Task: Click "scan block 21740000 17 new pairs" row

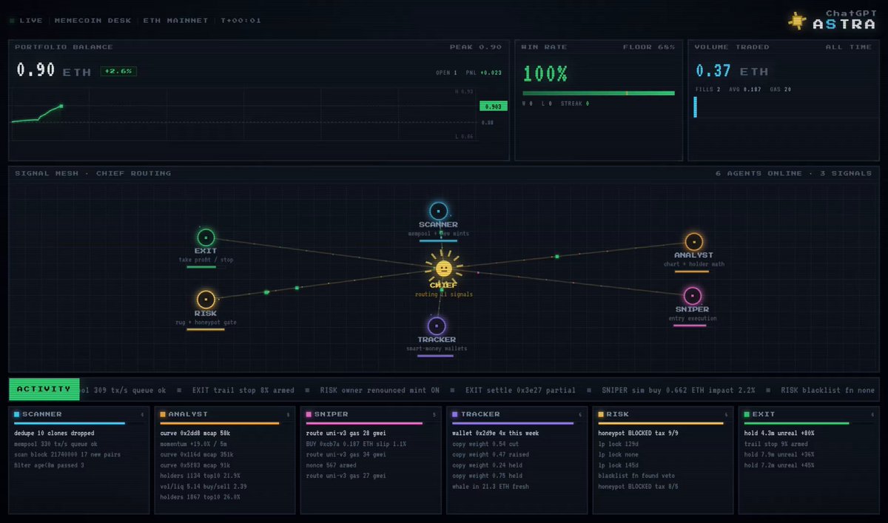Action: [x=67, y=454]
